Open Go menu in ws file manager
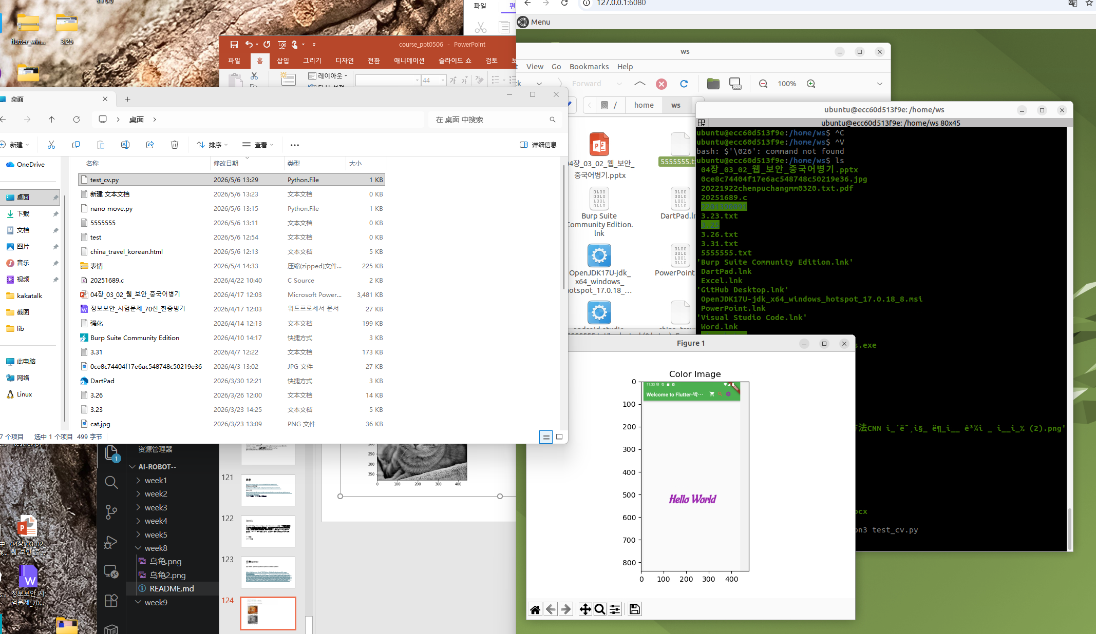Screen dimensions: 1096x634 coord(556,67)
